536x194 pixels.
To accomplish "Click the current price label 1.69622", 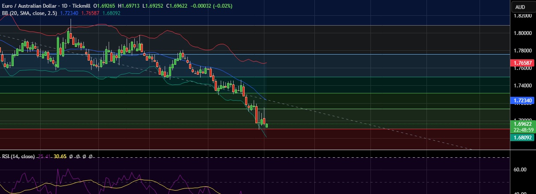I will pos(523,124).
